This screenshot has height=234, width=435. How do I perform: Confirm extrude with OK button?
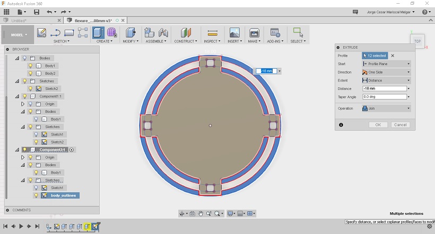(378, 125)
